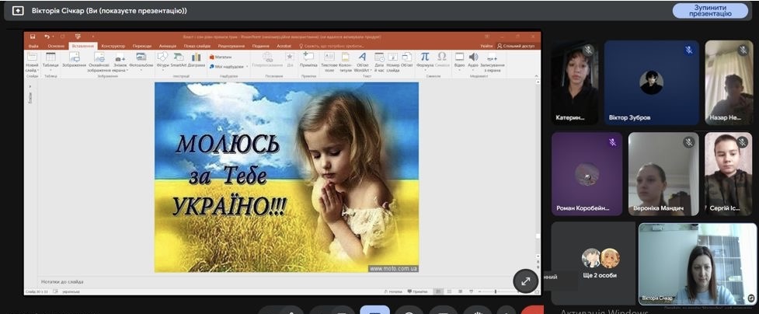This screenshot has width=759, height=314.
Task: Select Вероніка Мандич video tile
Action: click(x=663, y=174)
